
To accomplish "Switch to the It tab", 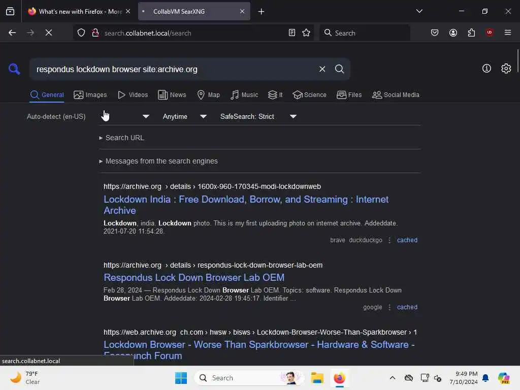I will 275,95.
